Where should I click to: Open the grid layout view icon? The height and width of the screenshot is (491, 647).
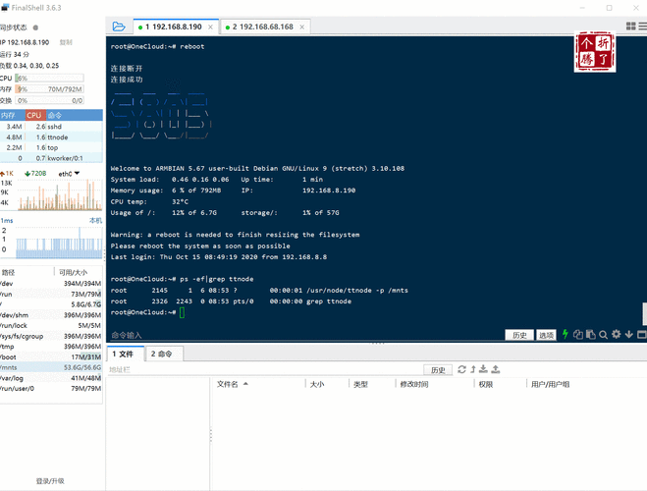(630, 26)
